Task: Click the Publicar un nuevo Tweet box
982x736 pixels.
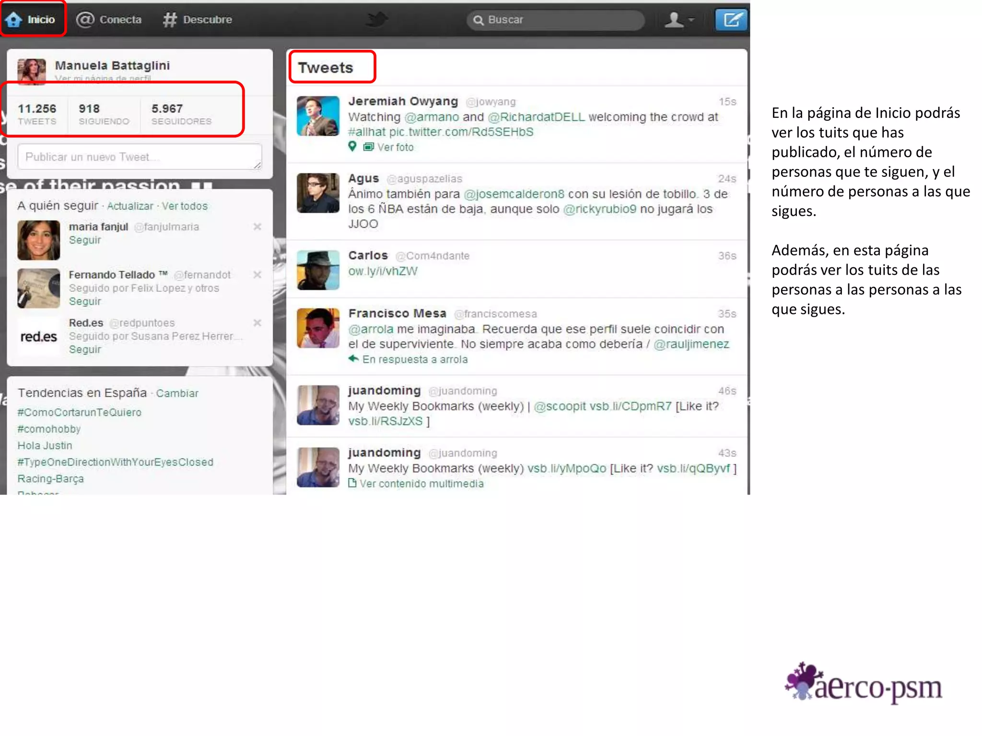Action: click(x=139, y=157)
